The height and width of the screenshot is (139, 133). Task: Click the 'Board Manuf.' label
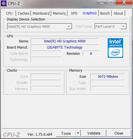(17, 47)
